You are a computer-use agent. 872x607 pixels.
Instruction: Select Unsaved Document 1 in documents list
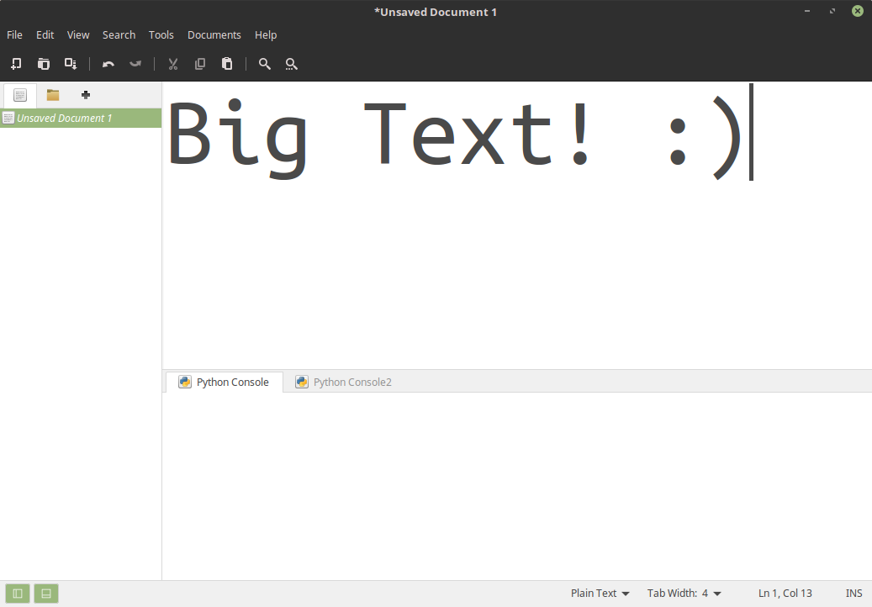point(65,119)
